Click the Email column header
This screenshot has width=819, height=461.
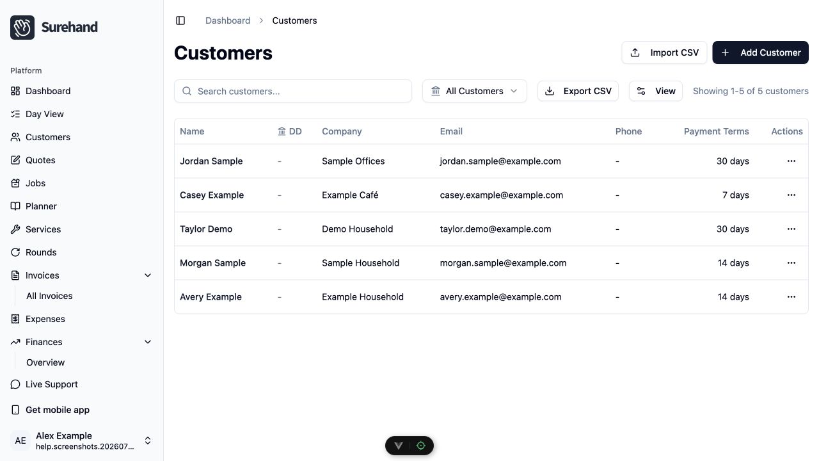tap(451, 131)
